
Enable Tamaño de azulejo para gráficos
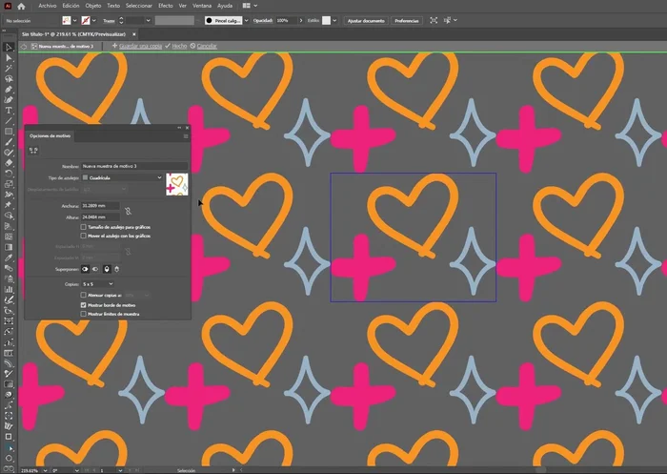pos(84,226)
